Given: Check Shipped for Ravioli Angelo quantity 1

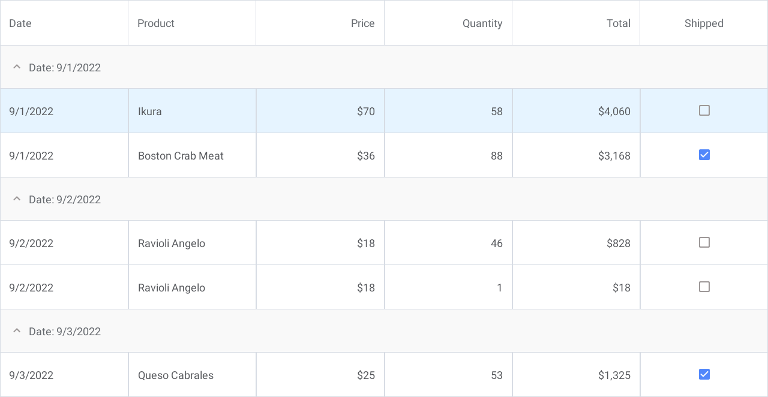Looking at the screenshot, I should 704,287.
